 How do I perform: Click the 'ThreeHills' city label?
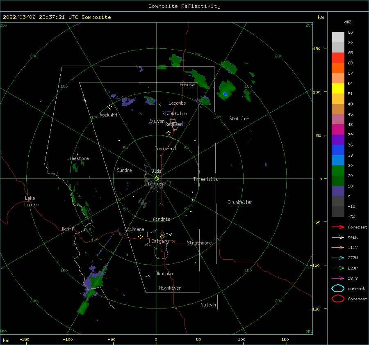(x=205, y=179)
